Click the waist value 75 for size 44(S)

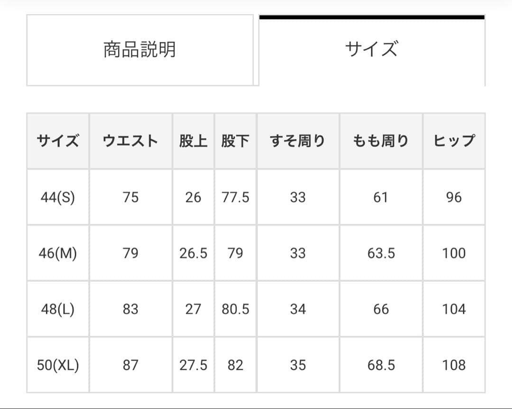coord(130,197)
